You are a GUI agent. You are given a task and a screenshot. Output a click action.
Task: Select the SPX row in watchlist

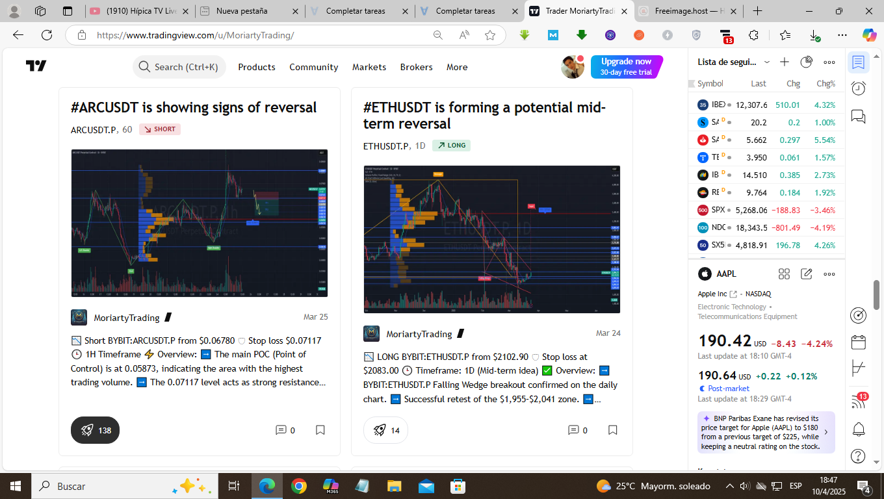[766, 210]
